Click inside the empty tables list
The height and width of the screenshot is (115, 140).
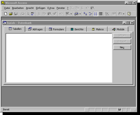coord(59,58)
